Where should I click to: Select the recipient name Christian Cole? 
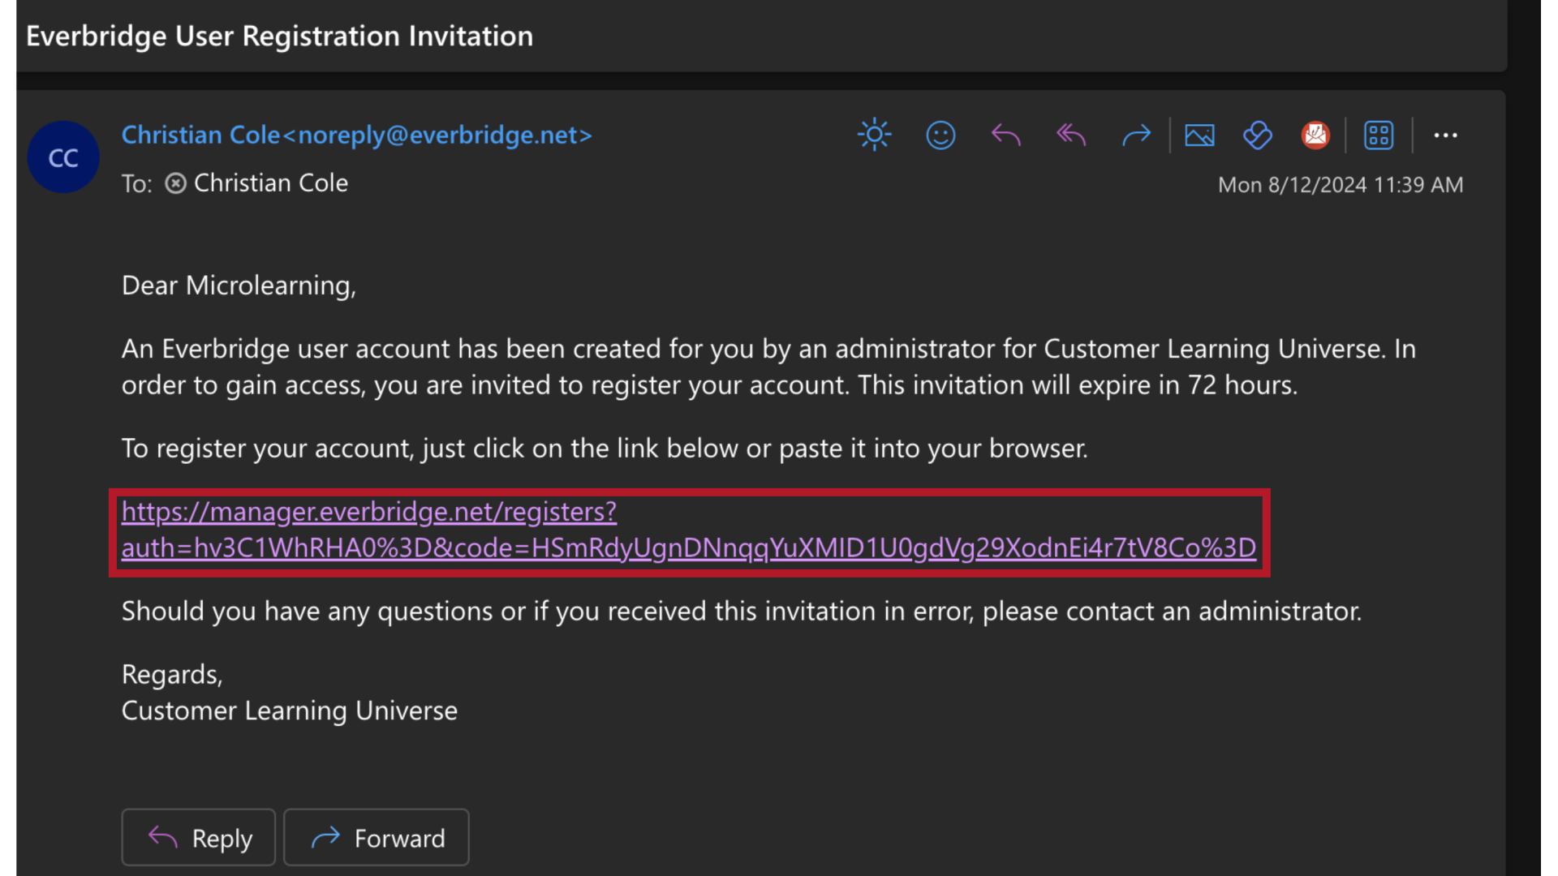tap(270, 182)
